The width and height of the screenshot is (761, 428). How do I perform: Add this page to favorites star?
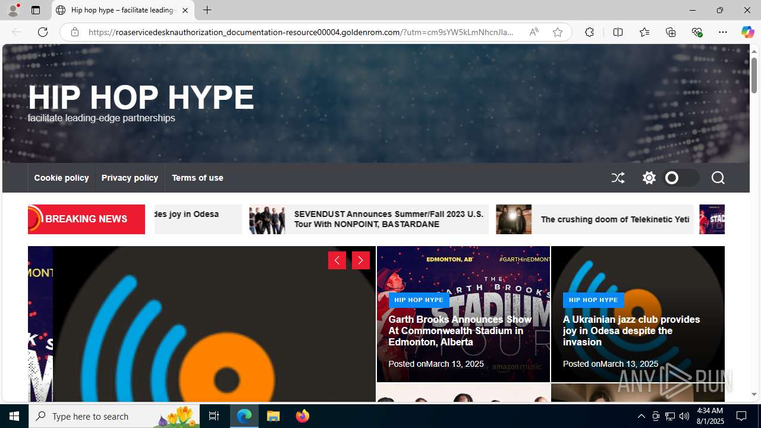558,32
